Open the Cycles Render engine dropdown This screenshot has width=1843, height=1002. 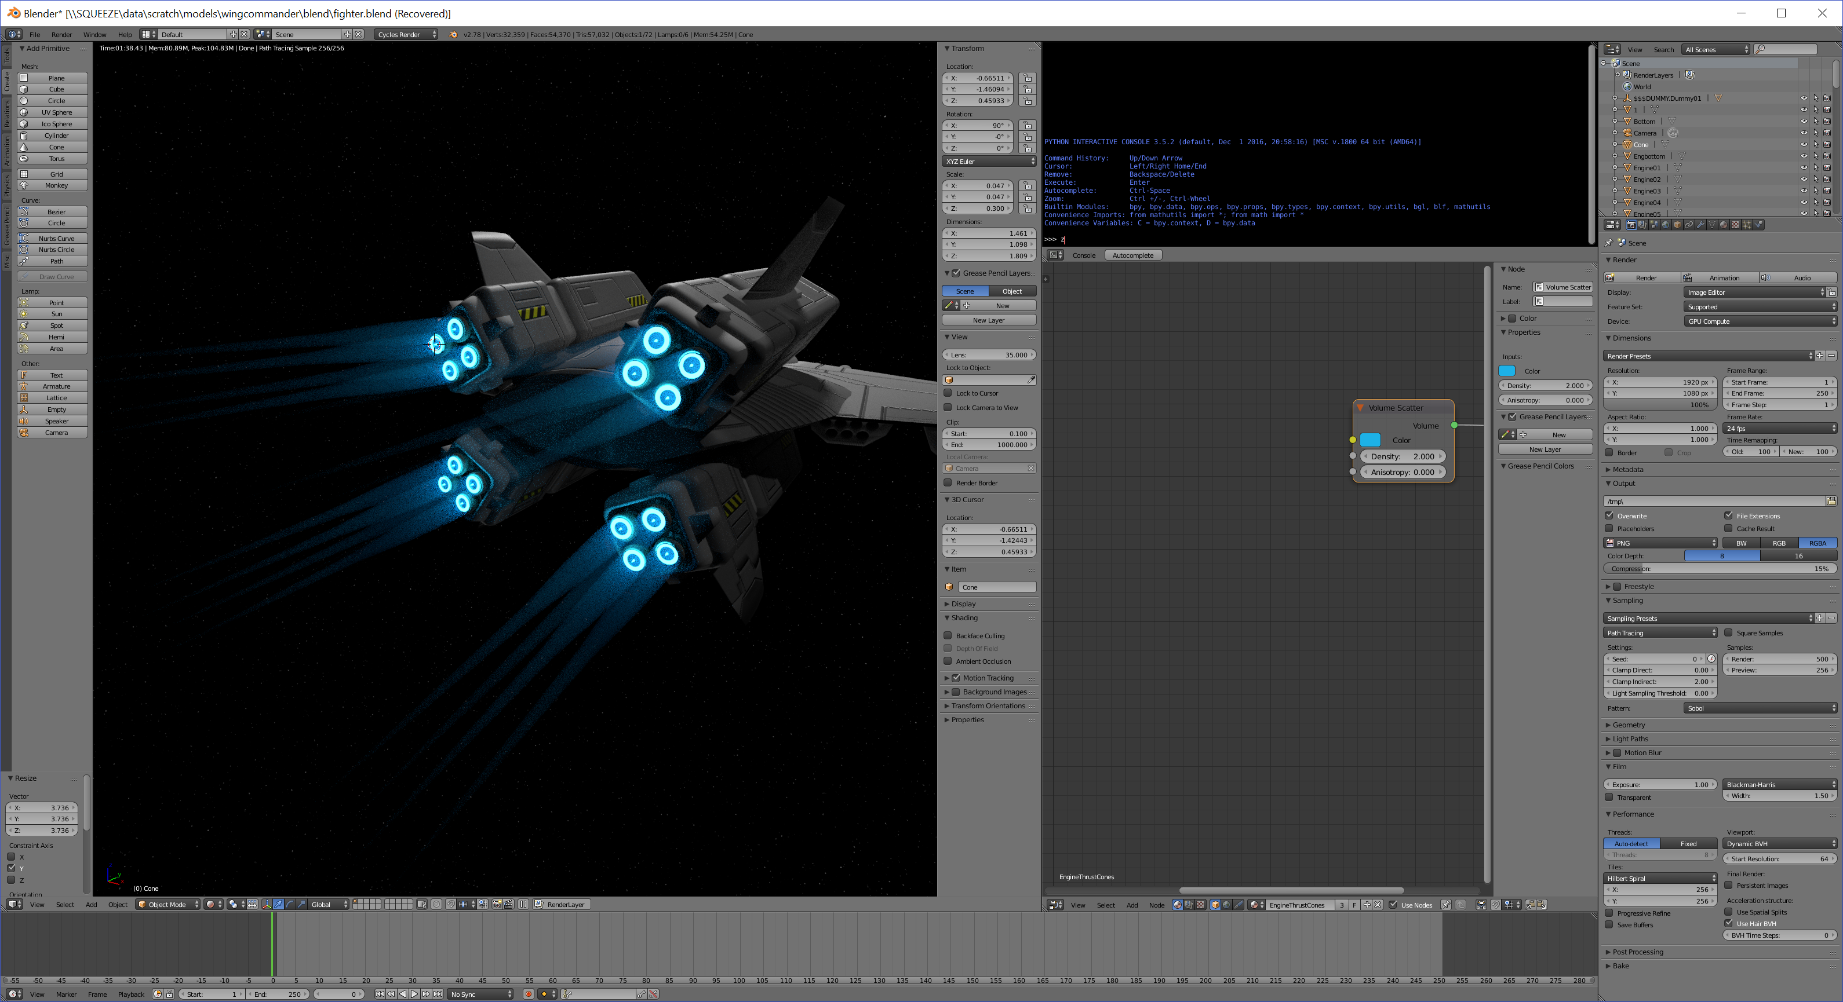point(406,34)
